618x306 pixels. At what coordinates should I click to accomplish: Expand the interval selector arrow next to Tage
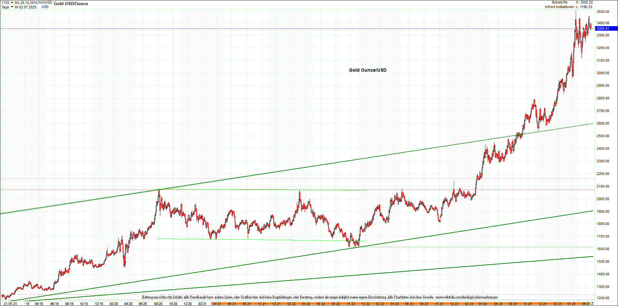(12, 7)
